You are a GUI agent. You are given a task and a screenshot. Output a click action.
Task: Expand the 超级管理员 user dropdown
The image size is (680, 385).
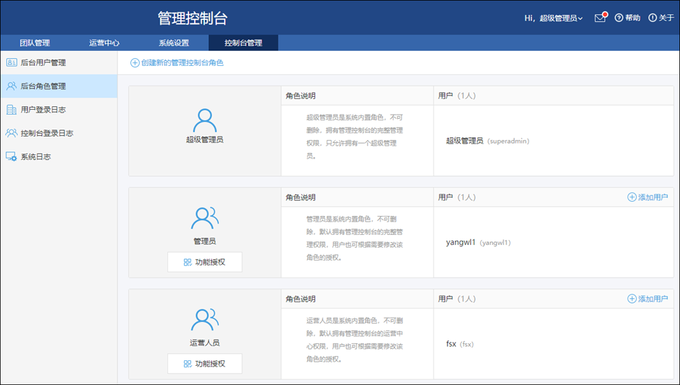[560, 18]
